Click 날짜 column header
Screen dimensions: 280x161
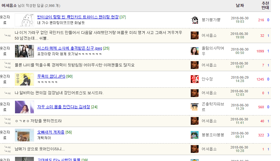coord(240,6)
